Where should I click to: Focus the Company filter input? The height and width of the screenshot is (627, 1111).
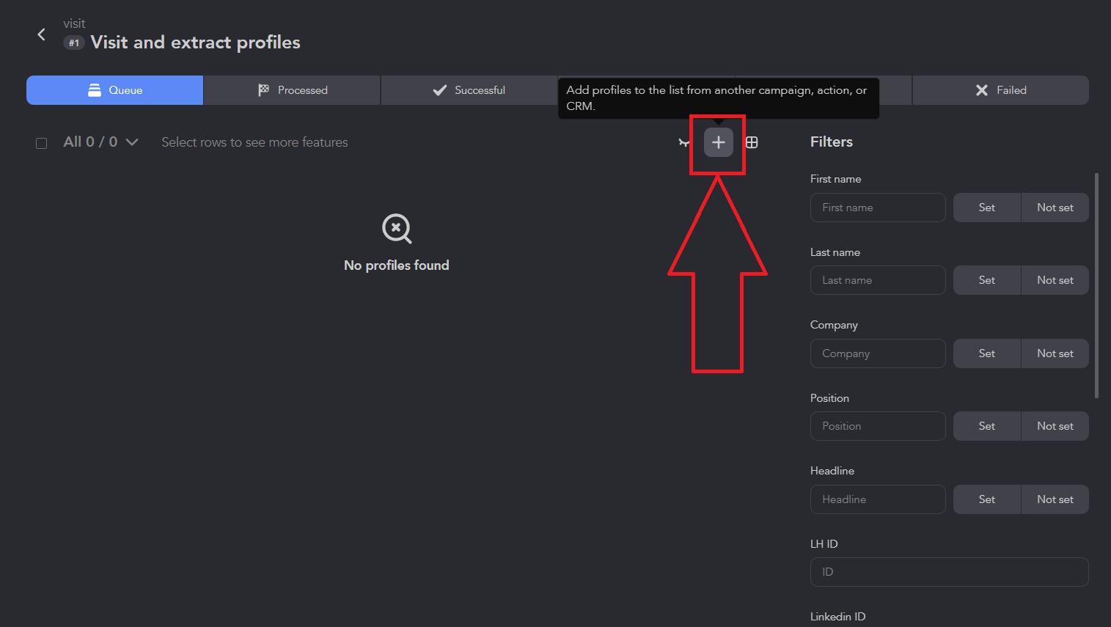pyautogui.click(x=878, y=353)
